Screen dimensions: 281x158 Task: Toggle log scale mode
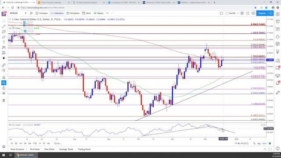259,144
